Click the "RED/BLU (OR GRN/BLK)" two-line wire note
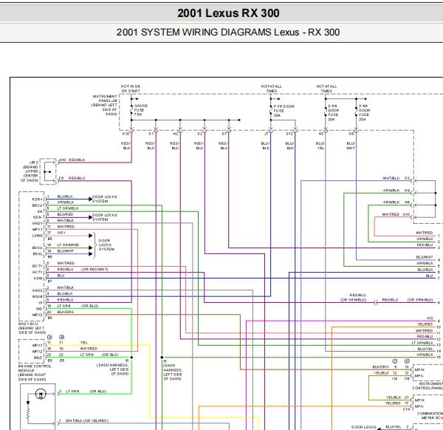 click(354, 298)
